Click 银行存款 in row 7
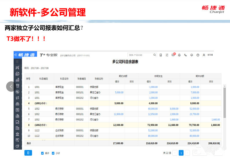The width and height of the screenshot is (230, 158). [59, 120]
